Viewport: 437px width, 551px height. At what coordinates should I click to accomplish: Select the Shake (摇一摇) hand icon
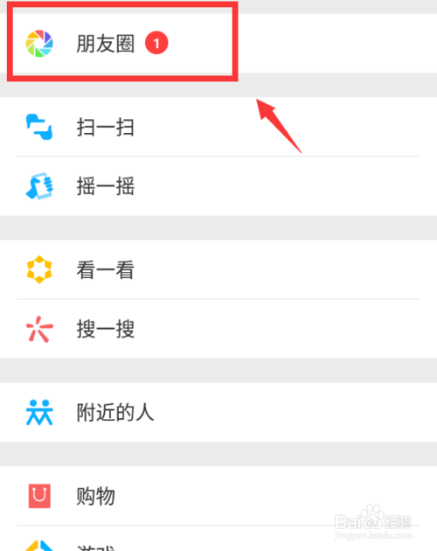point(39,186)
